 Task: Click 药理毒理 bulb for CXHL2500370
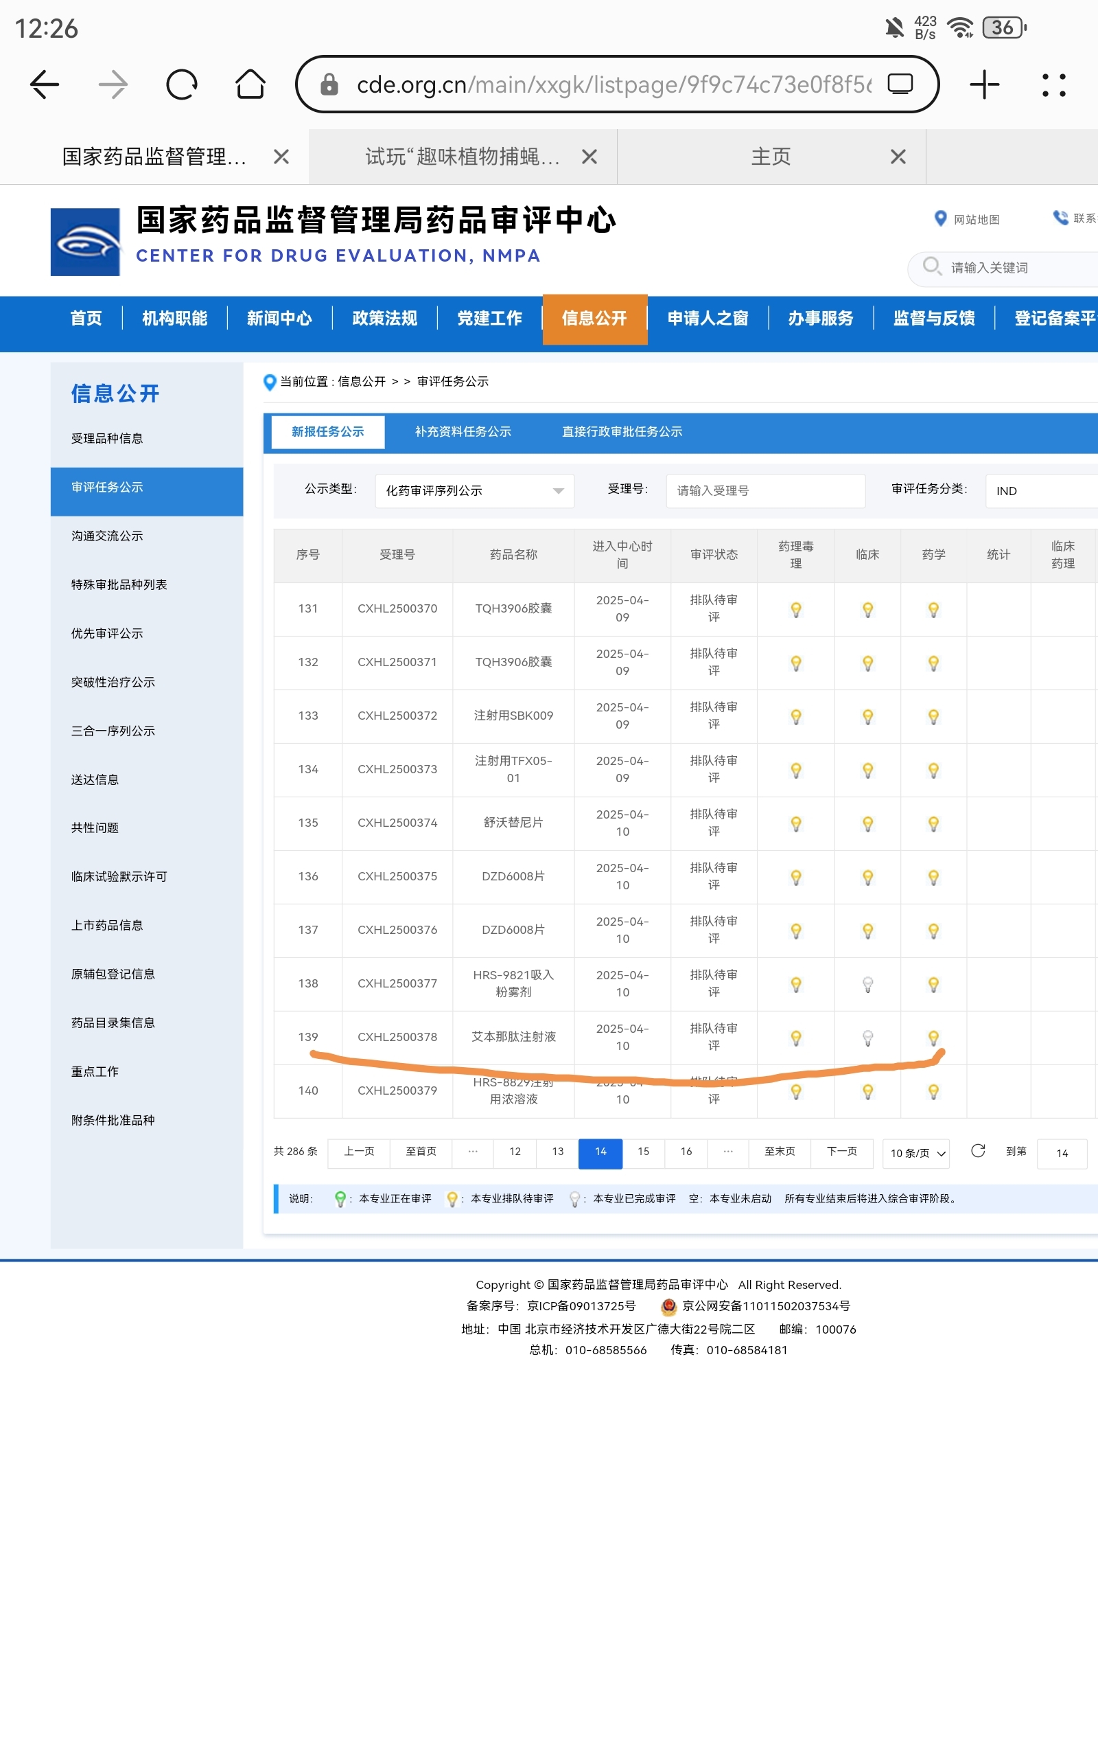click(x=796, y=610)
